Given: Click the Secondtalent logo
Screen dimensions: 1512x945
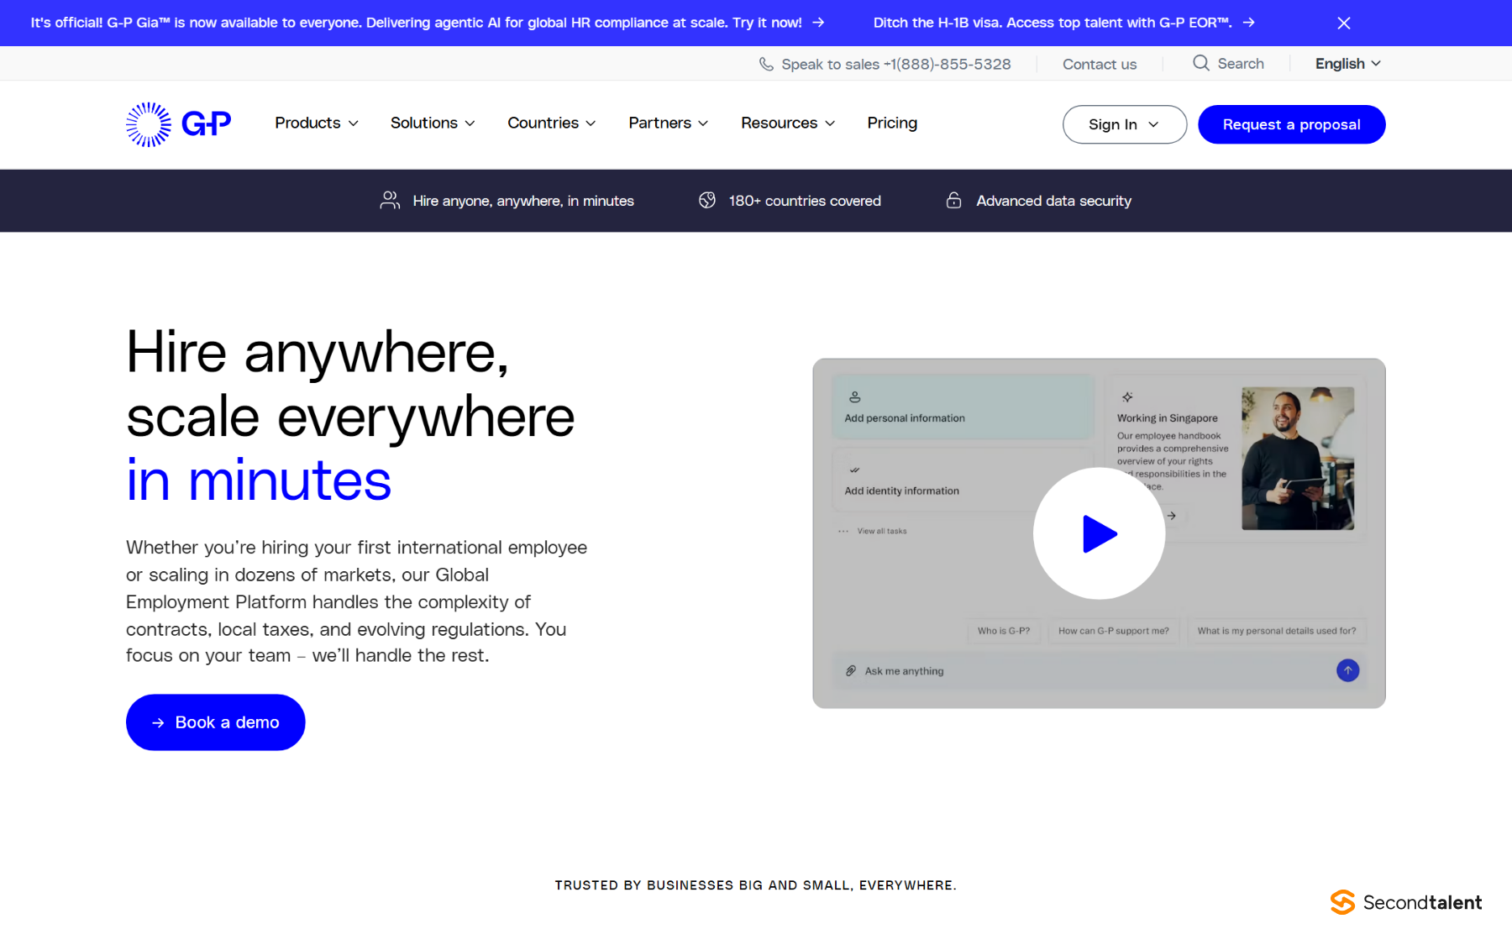Looking at the screenshot, I should click(1406, 902).
